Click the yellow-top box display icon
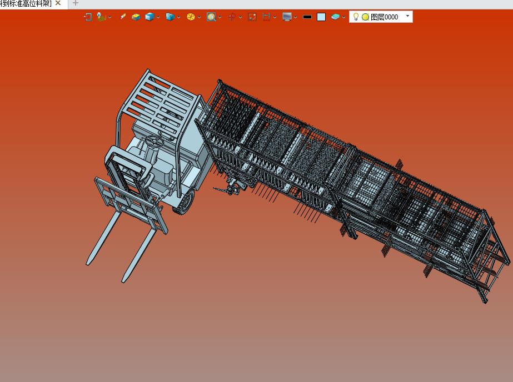The height and width of the screenshot is (382, 513). (136, 17)
